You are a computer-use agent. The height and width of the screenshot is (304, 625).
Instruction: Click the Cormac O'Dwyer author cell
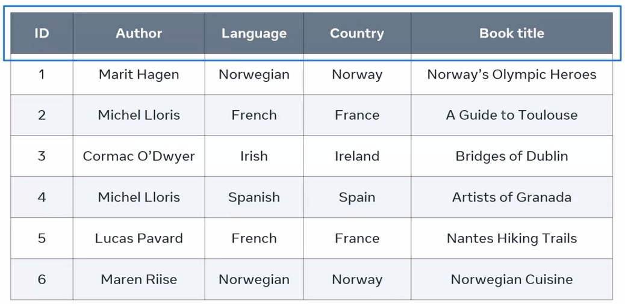[139, 156]
